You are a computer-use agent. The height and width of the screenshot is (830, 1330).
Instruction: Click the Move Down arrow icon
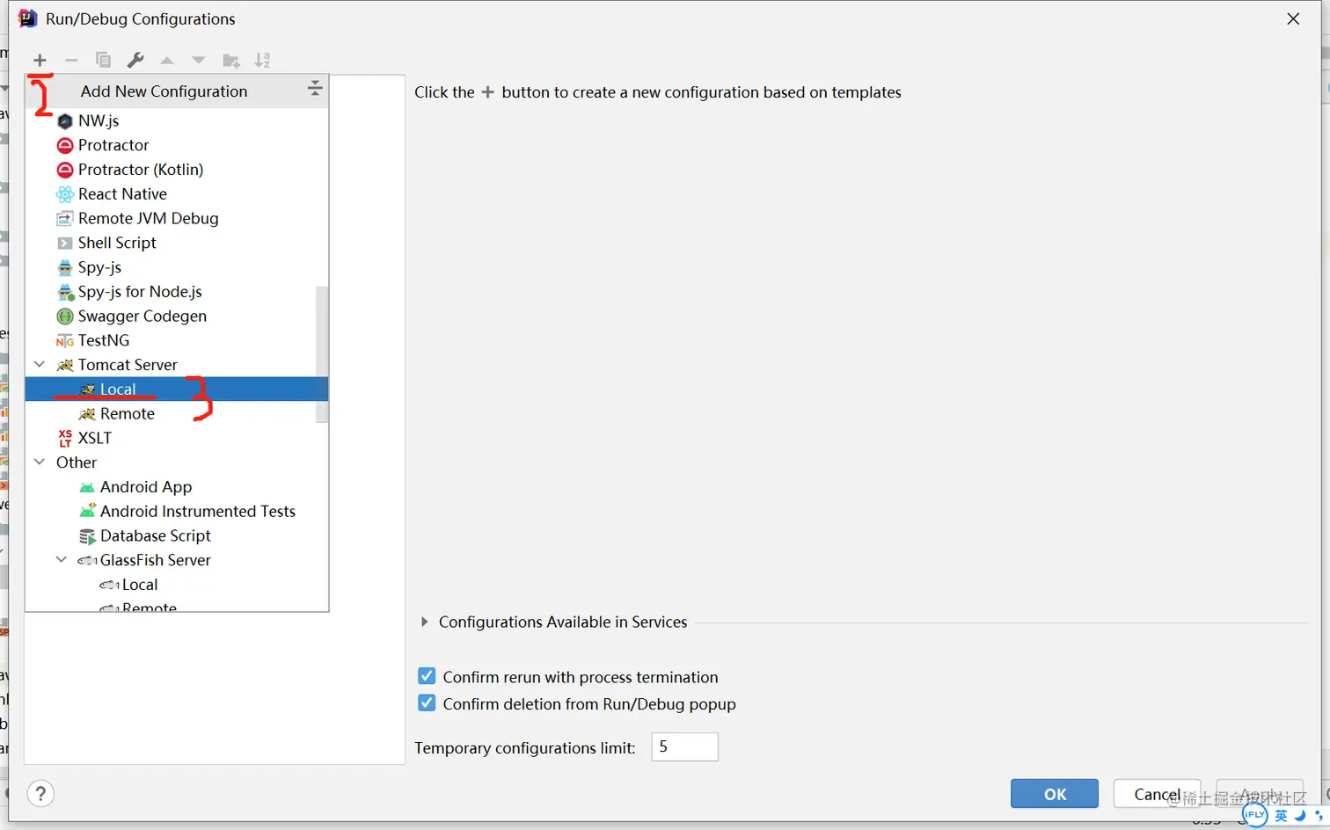pyautogui.click(x=199, y=60)
